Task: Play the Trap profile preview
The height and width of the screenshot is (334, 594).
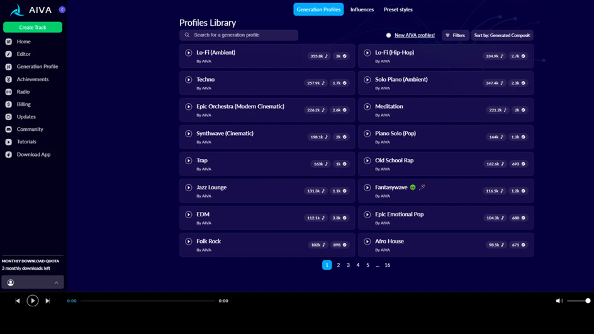Action: tap(188, 160)
